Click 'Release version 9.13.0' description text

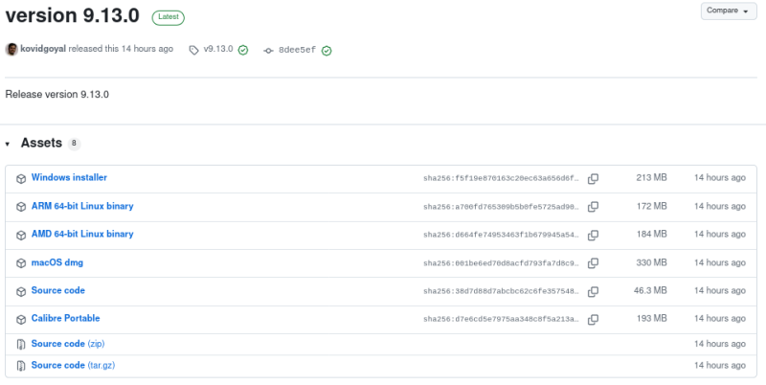(x=57, y=94)
